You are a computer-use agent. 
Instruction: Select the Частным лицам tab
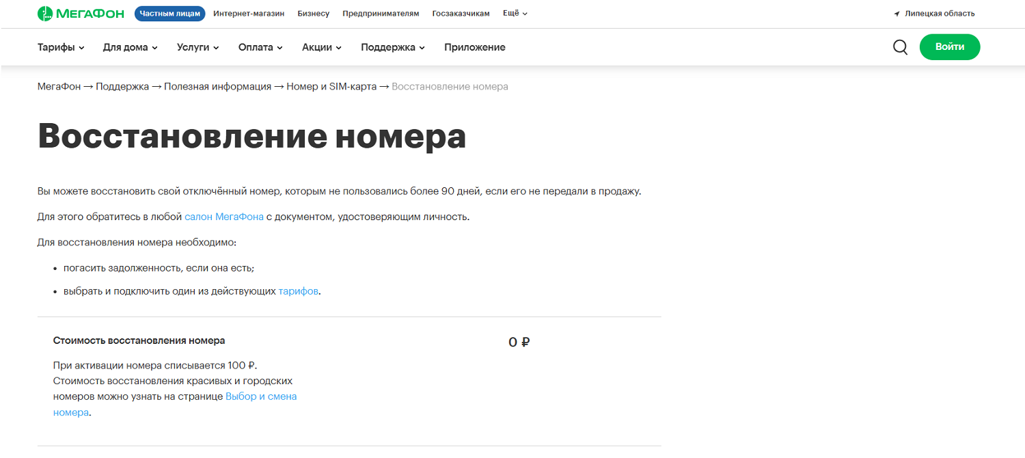(170, 13)
